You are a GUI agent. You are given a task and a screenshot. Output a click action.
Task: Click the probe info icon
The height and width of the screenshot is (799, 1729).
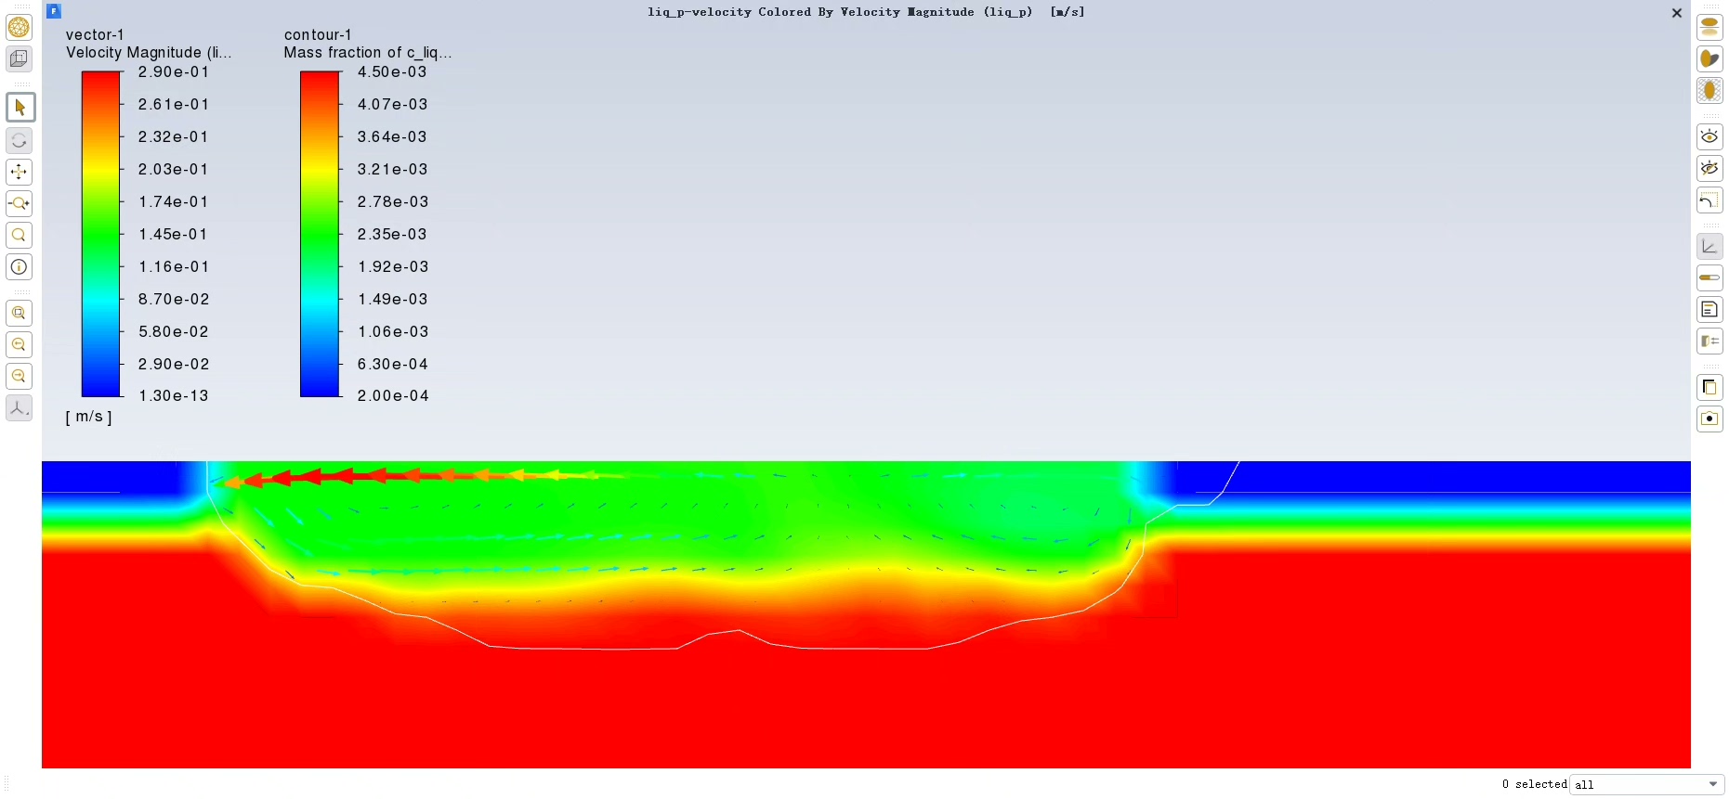click(x=19, y=266)
